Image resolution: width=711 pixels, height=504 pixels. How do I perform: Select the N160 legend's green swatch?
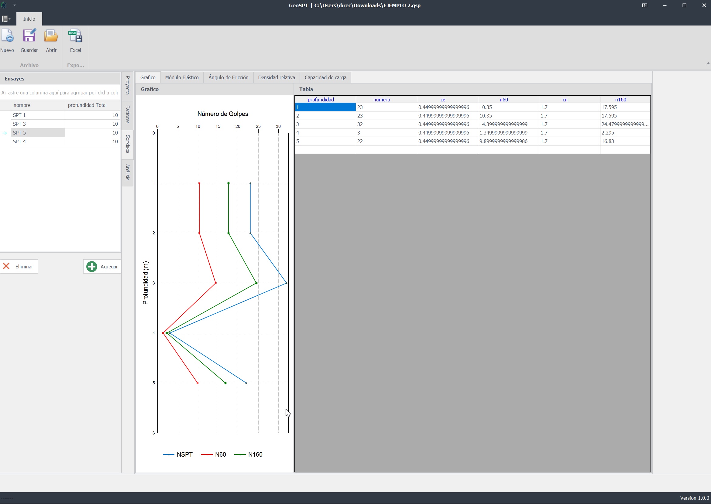tap(240, 454)
